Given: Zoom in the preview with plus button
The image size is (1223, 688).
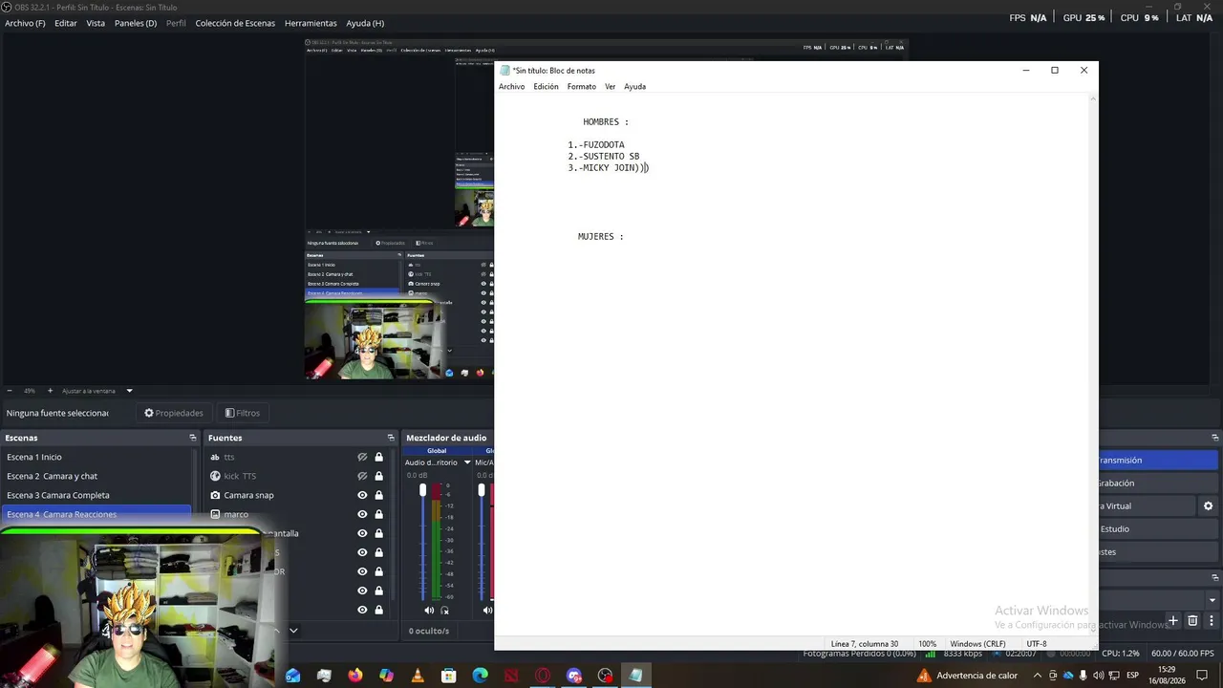Looking at the screenshot, I should 51,391.
